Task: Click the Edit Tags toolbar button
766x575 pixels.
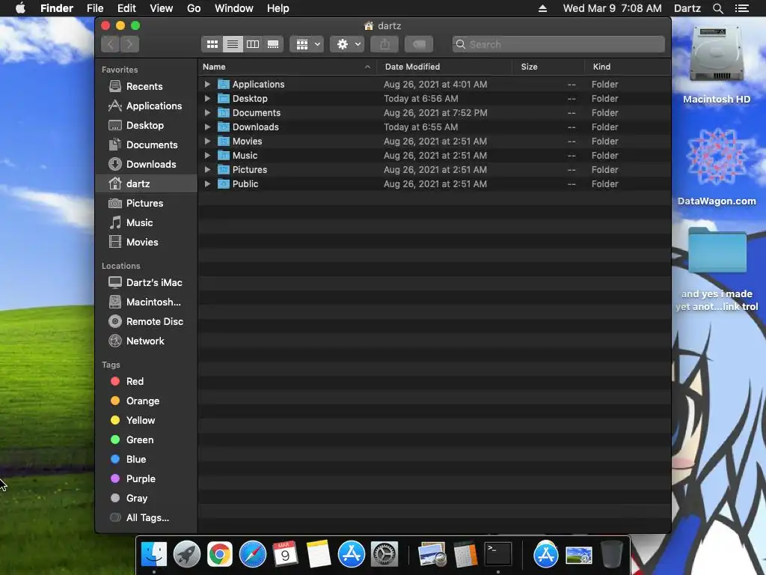Action: pos(419,44)
